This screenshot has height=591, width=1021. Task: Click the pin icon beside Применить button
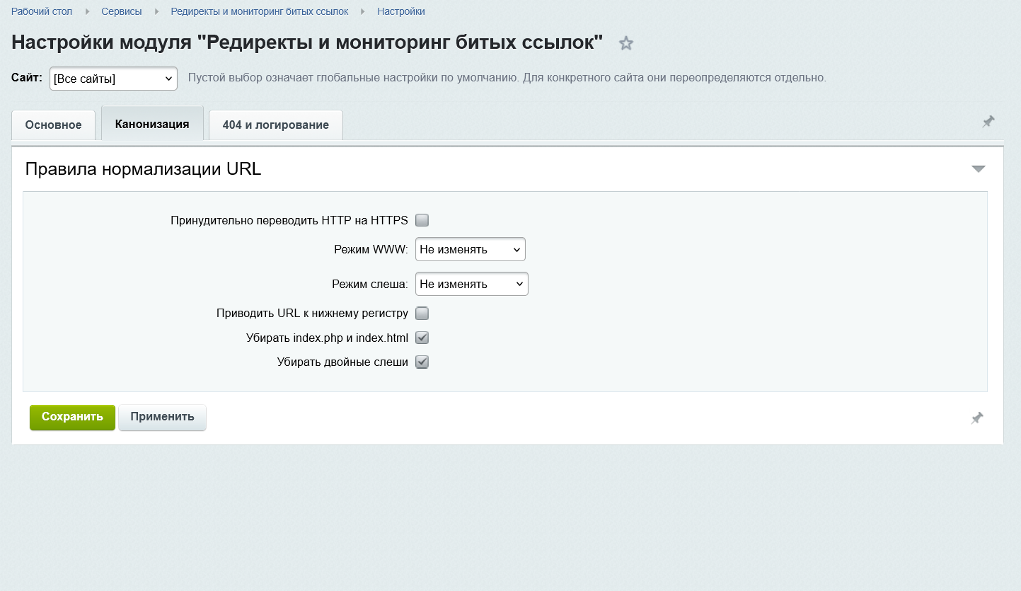977,418
